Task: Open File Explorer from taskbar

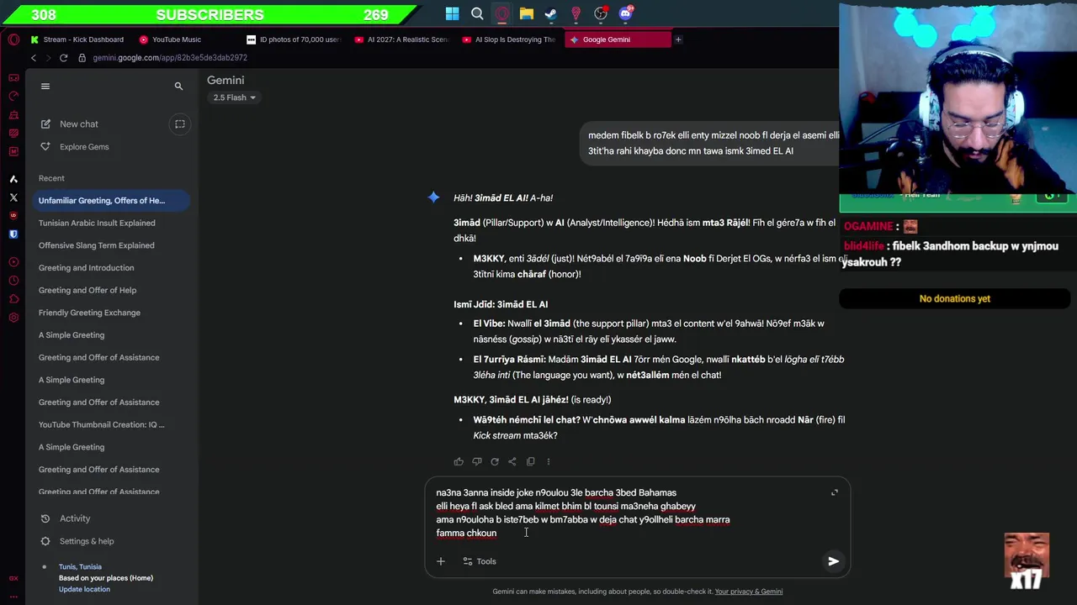Action: 527,13
